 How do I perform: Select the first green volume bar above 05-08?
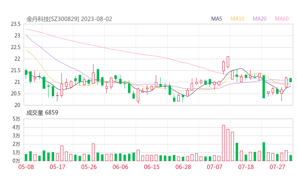point(26,158)
